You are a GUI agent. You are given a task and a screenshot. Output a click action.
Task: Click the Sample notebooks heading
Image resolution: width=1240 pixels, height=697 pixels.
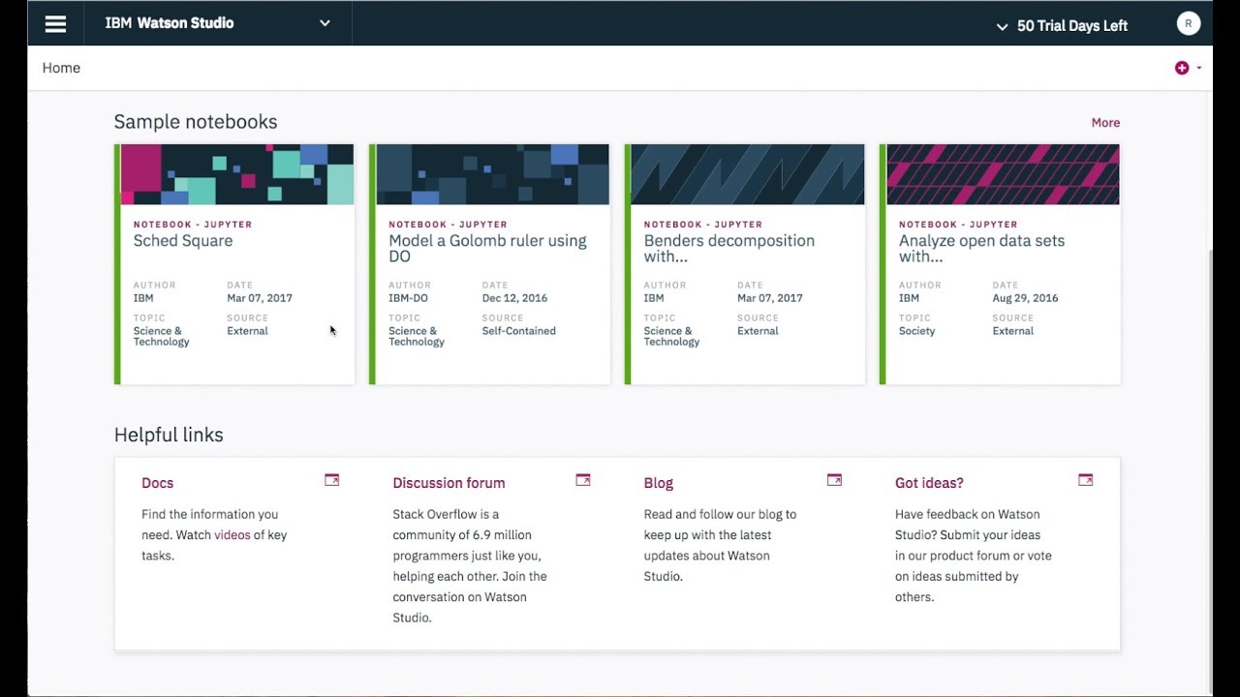196,122
